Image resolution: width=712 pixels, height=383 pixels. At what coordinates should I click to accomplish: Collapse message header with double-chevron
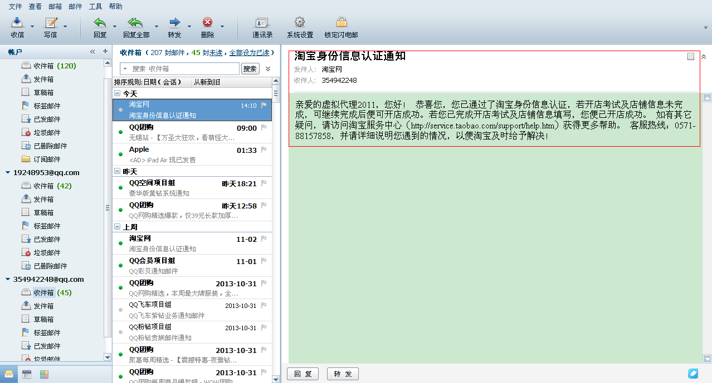coord(704,57)
